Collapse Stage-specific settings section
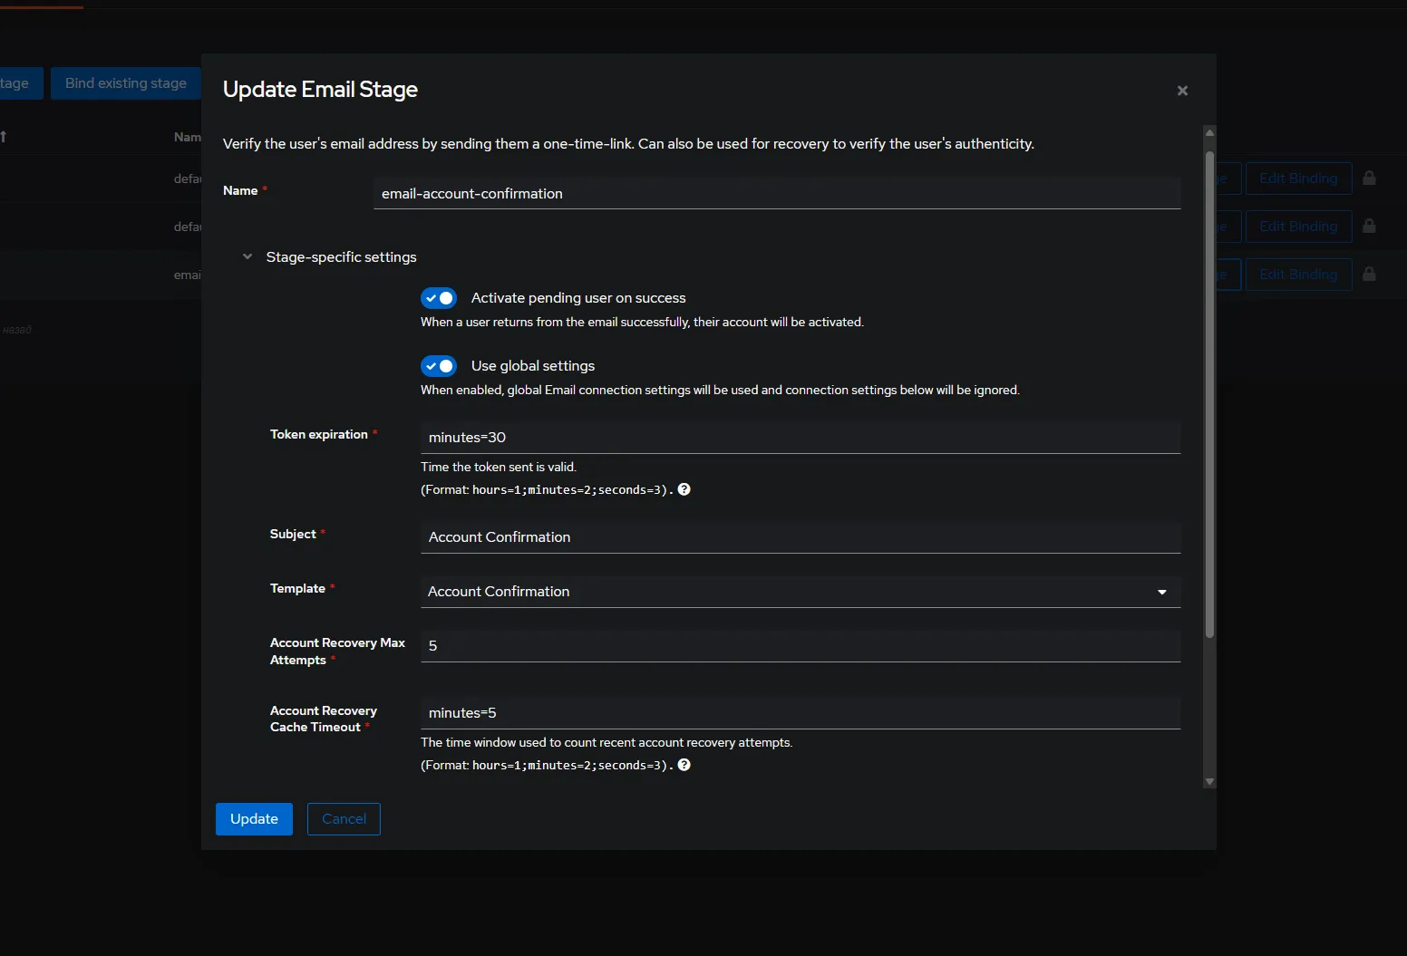 point(247,257)
